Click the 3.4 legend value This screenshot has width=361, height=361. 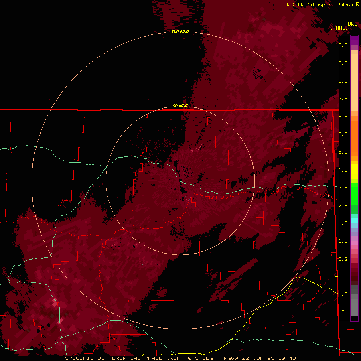point(343,188)
